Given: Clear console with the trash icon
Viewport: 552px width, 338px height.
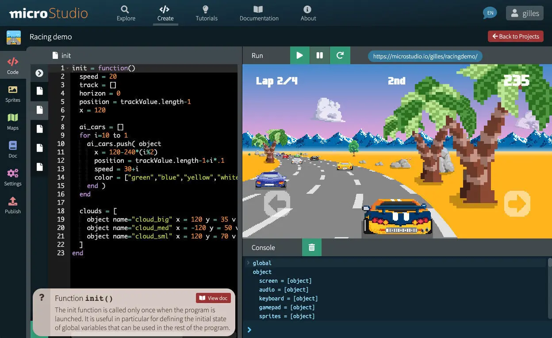Looking at the screenshot, I should [311, 248].
